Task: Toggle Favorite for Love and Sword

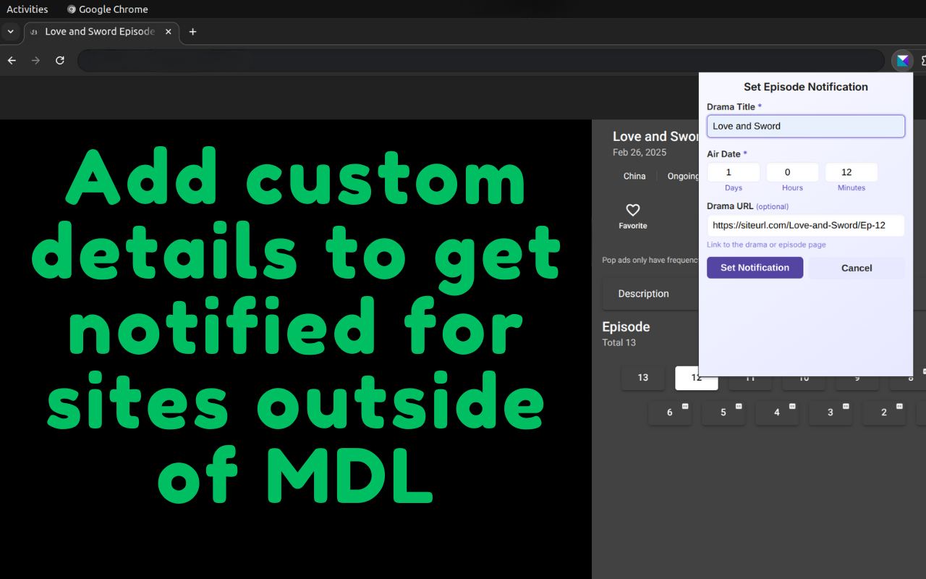Action: (x=632, y=215)
